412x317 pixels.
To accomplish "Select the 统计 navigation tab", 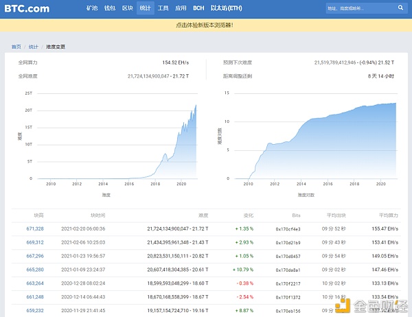I will coord(145,9).
